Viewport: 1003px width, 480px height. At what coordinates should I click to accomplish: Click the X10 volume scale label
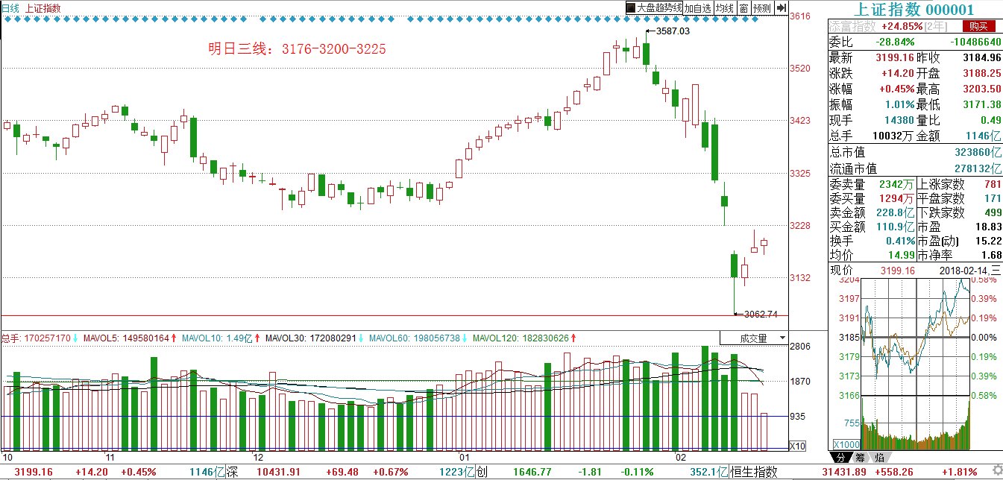797,446
